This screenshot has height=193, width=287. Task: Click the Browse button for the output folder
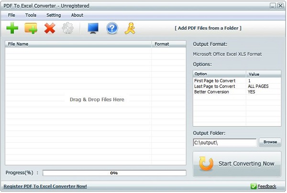(x=270, y=142)
